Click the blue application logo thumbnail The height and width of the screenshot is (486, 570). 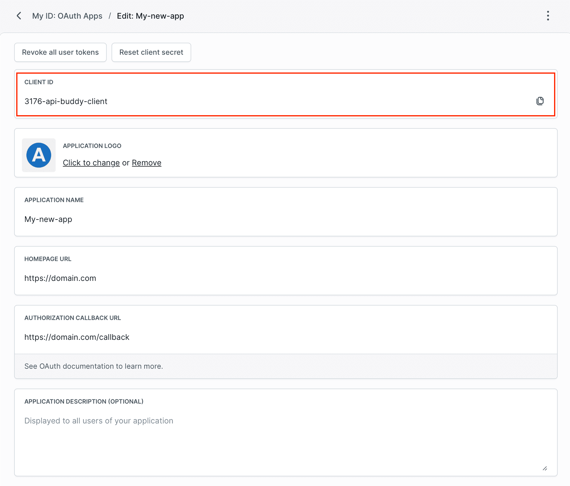[x=38, y=155]
